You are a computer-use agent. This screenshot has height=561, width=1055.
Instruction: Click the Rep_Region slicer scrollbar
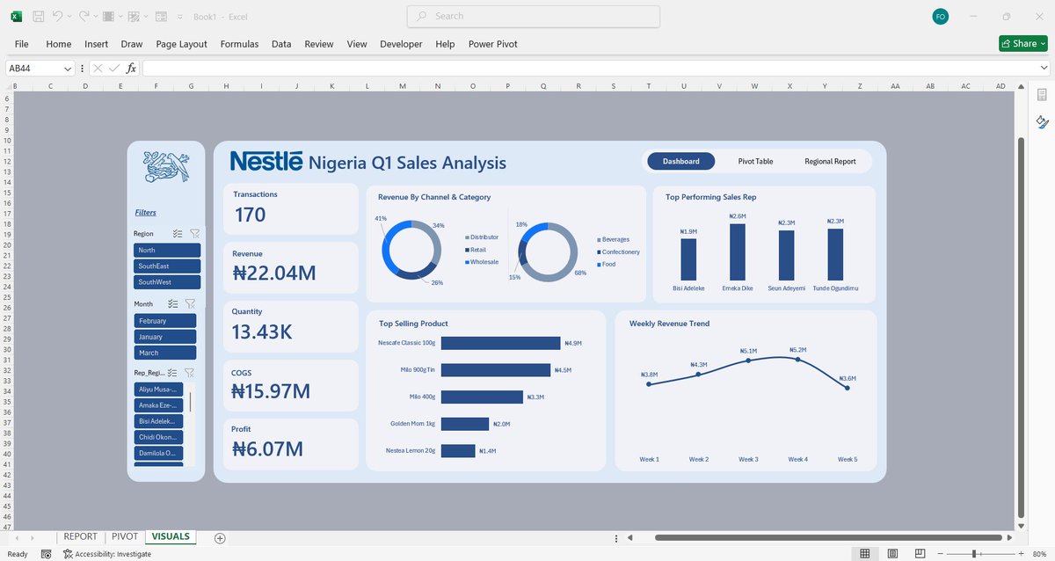click(191, 403)
